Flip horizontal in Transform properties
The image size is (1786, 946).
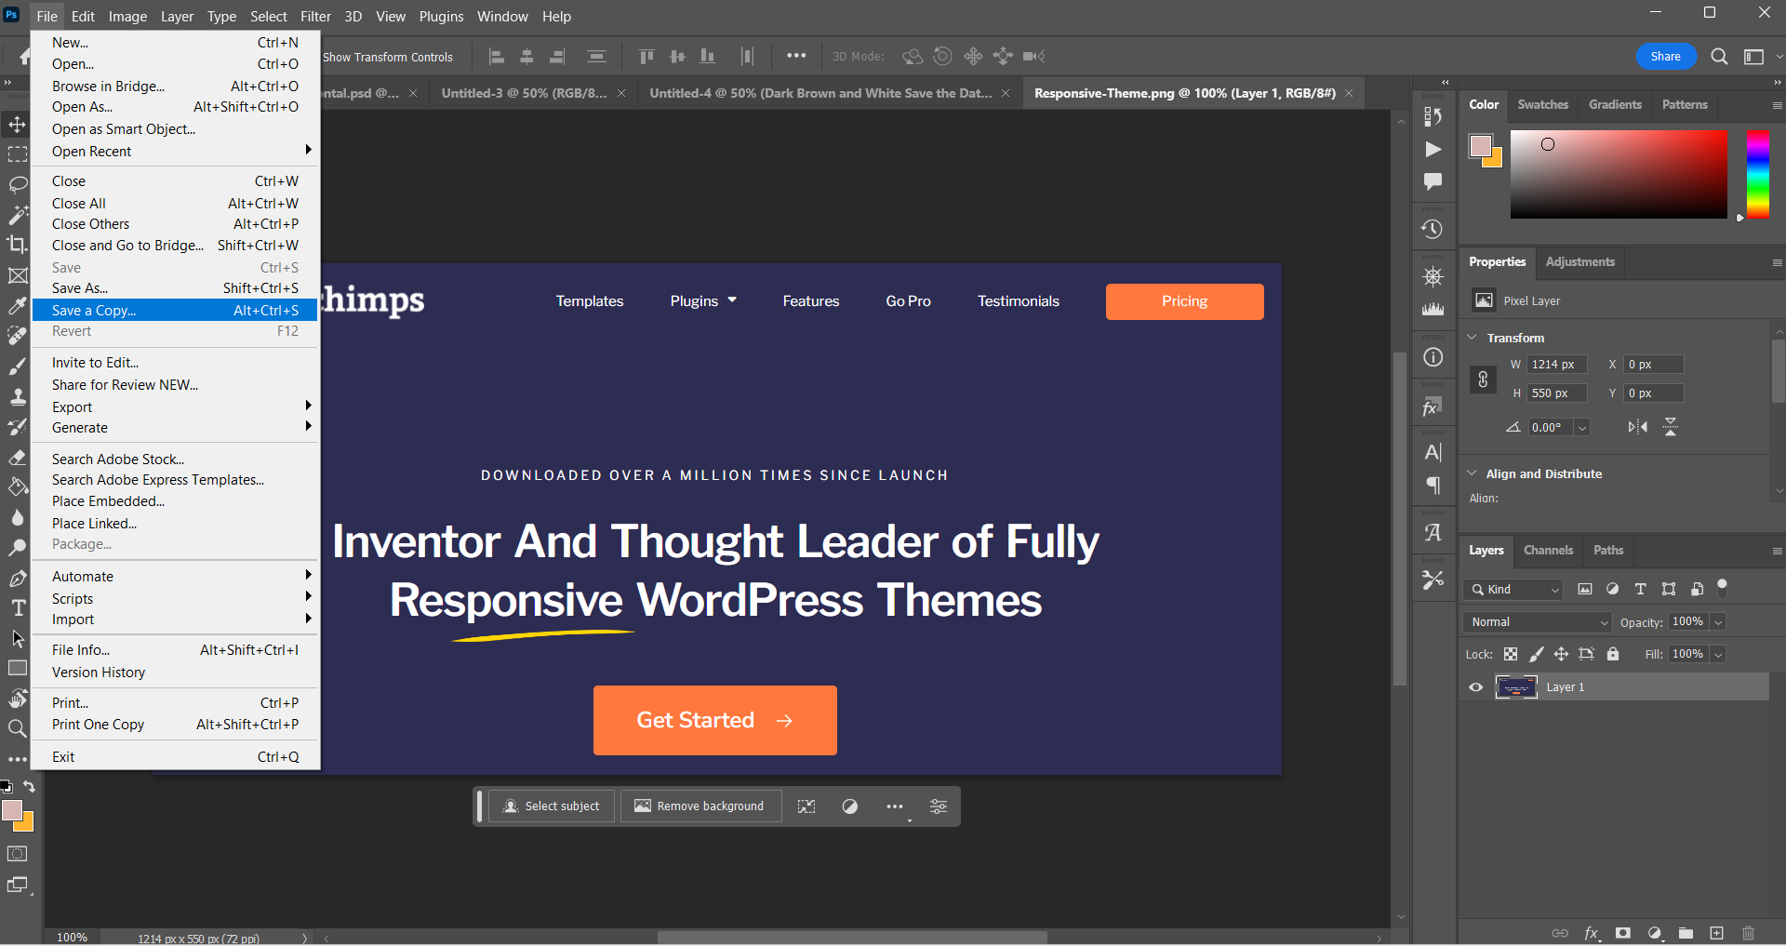pyautogui.click(x=1637, y=427)
